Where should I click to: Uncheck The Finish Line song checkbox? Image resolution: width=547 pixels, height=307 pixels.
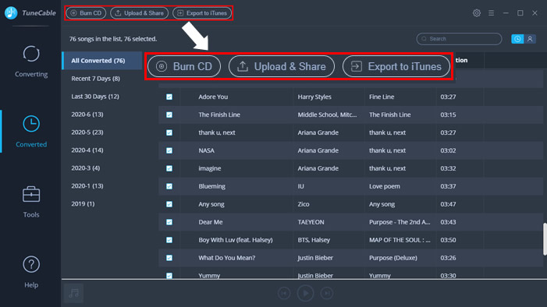[x=169, y=115]
